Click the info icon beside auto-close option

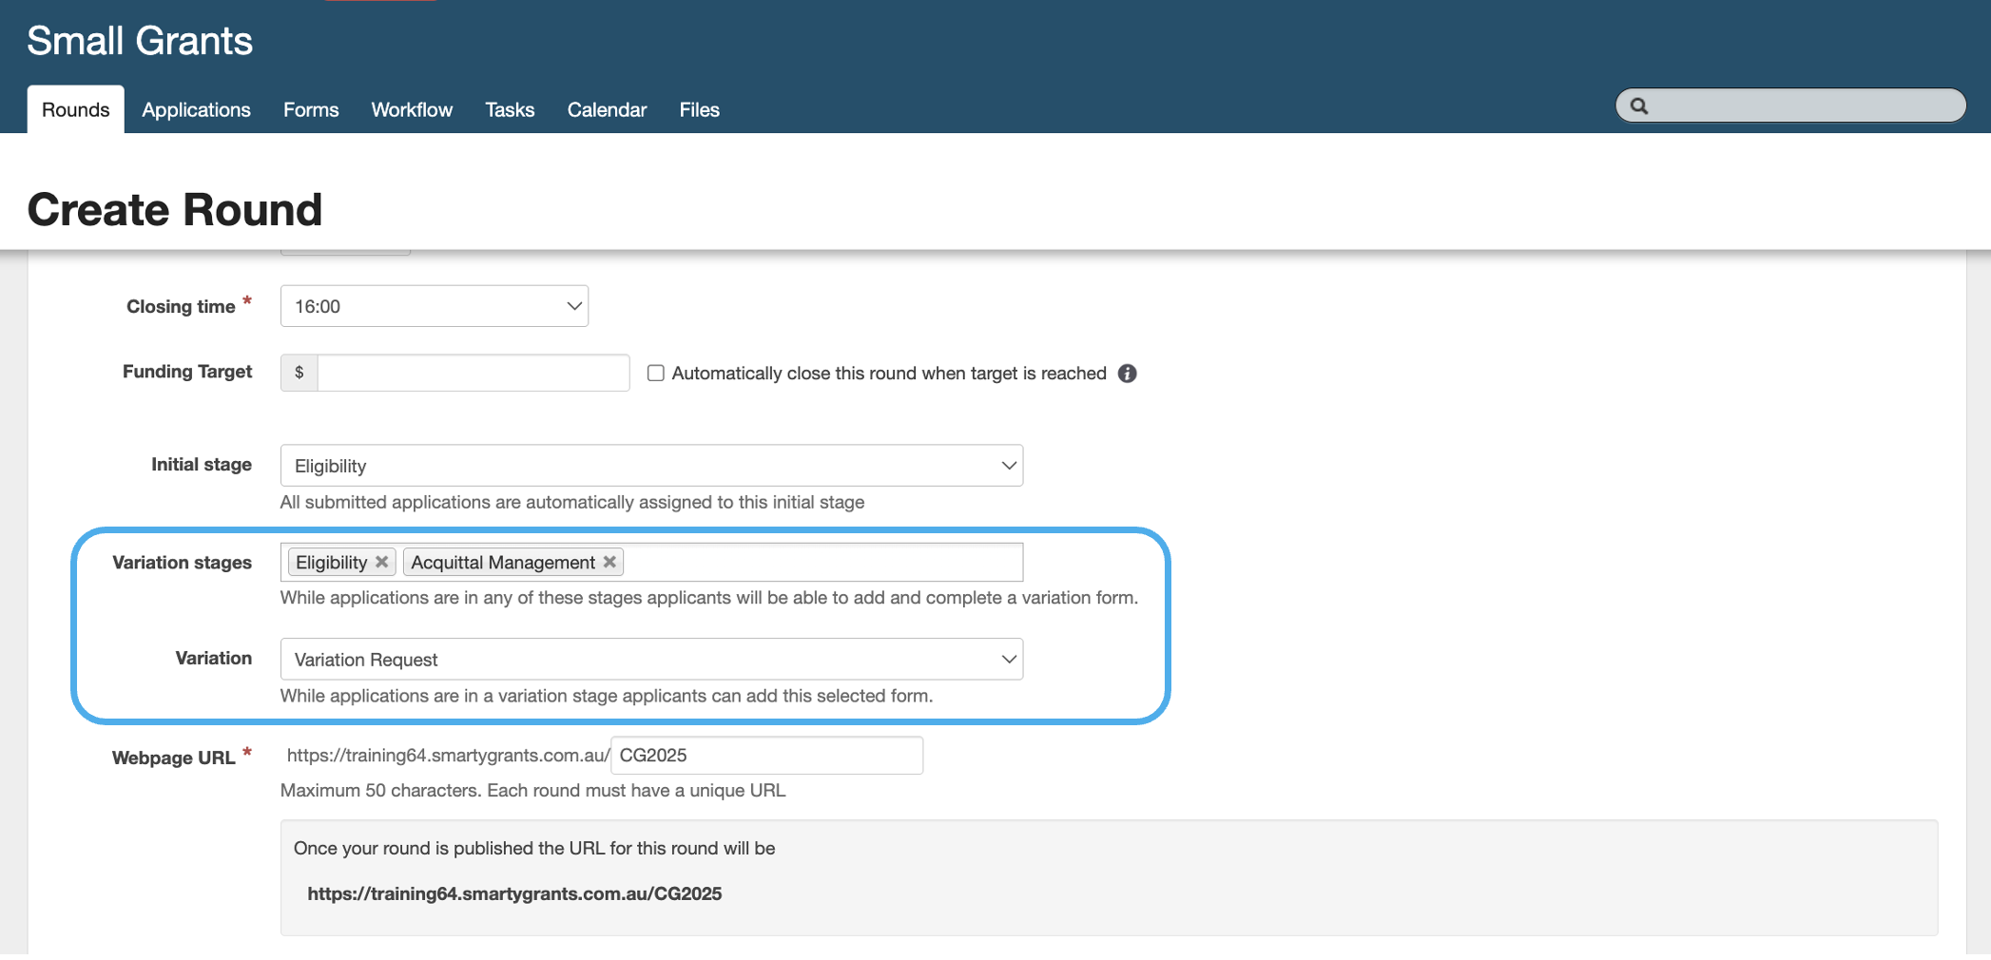pos(1127,374)
